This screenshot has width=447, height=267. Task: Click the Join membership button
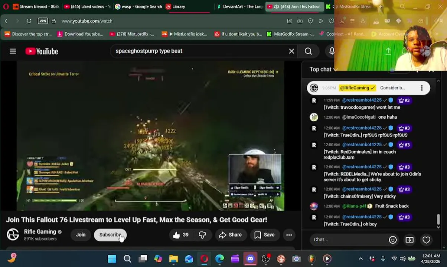(x=81, y=235)
